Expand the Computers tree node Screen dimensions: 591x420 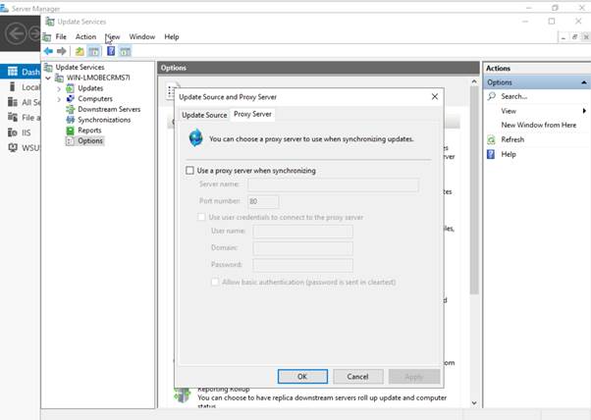[59, 99]
